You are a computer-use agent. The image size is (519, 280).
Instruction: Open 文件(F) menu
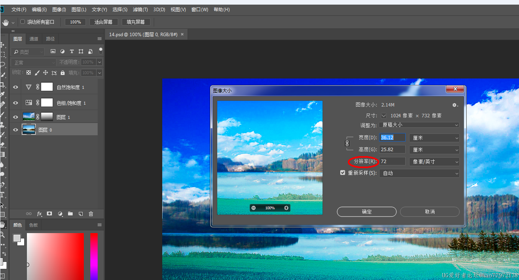coord(19,10)
